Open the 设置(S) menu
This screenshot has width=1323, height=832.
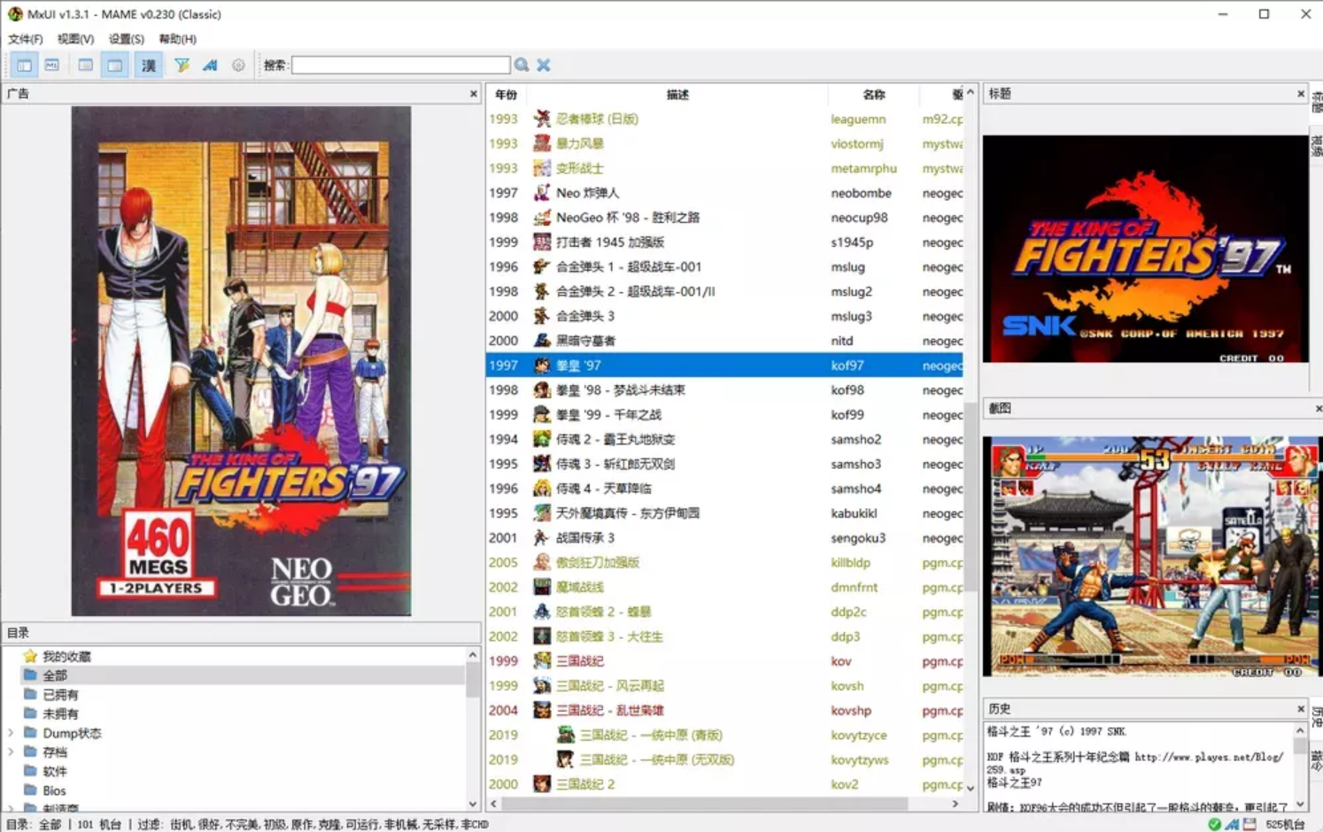(126, 39)
